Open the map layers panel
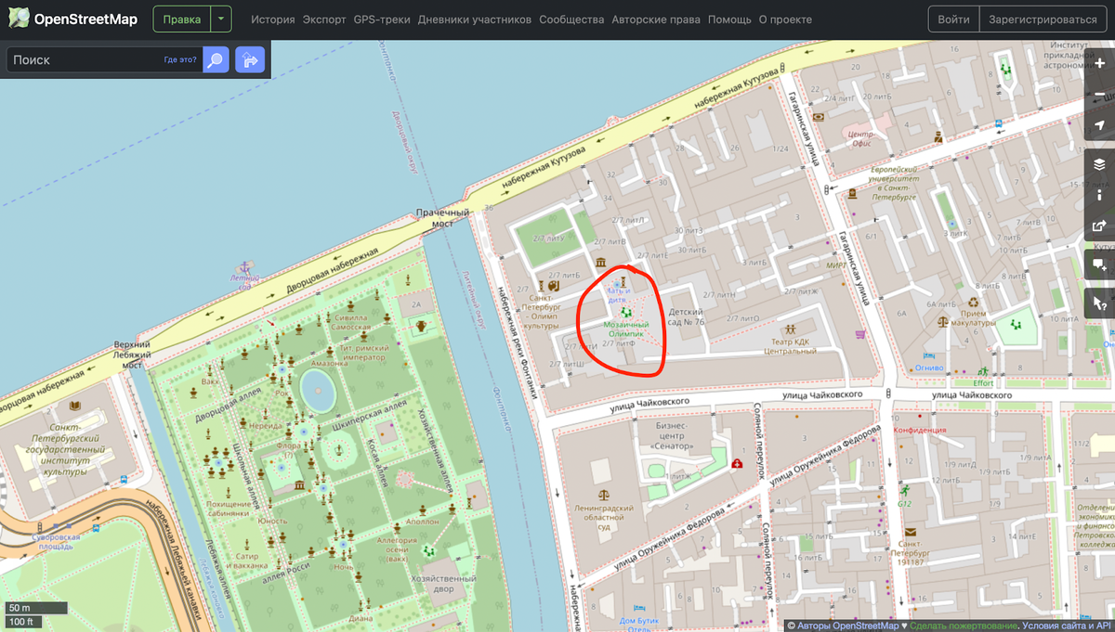 1099,164
